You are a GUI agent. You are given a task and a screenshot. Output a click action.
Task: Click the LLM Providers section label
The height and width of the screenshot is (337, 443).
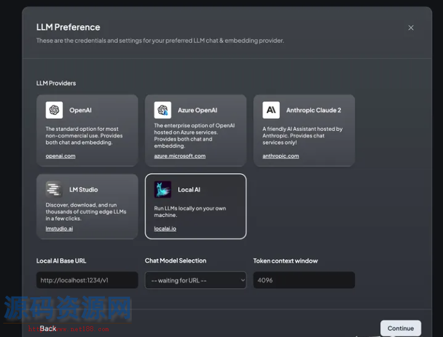tap(56, 83)
